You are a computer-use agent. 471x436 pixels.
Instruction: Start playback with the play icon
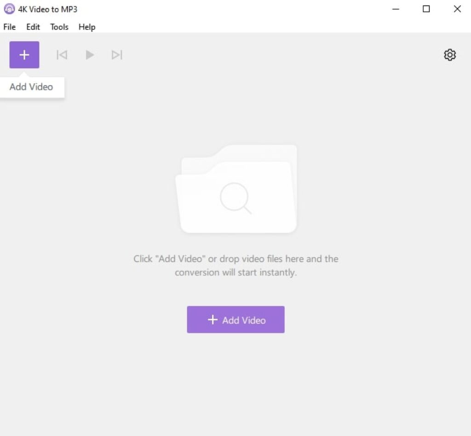90,55
